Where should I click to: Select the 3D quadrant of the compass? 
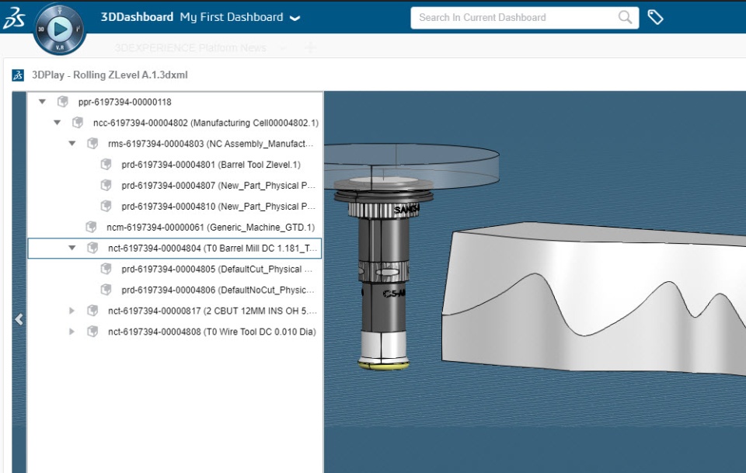[x=41, y=29]
